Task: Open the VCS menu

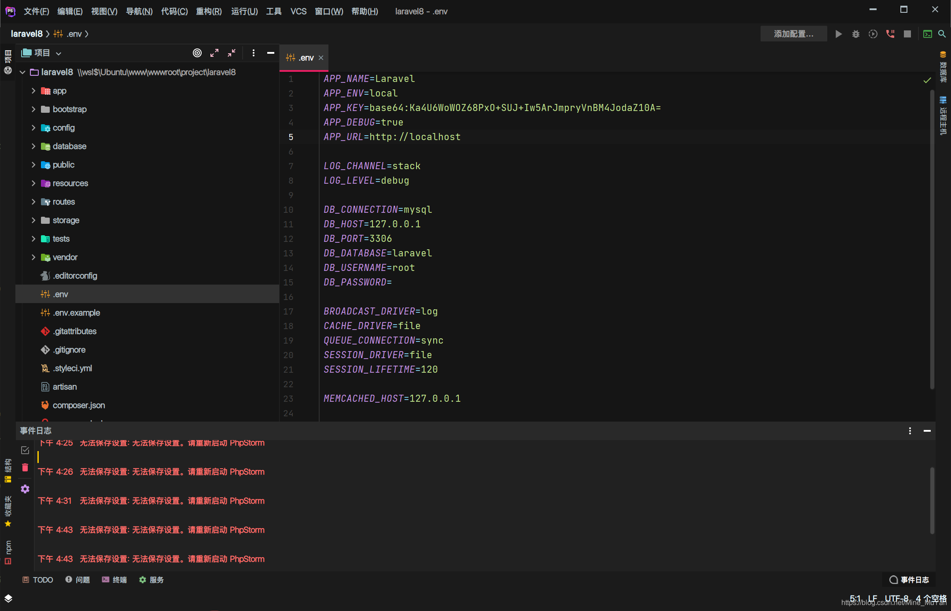Action: tap(299, 11)
